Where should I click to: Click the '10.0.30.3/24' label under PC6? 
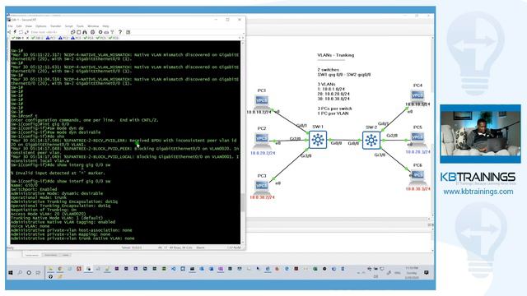tap(418, 189)
